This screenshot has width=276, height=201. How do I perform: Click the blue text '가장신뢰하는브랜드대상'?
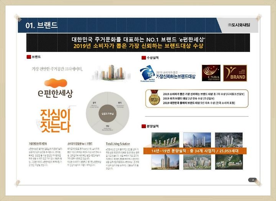tap(176, 76)
